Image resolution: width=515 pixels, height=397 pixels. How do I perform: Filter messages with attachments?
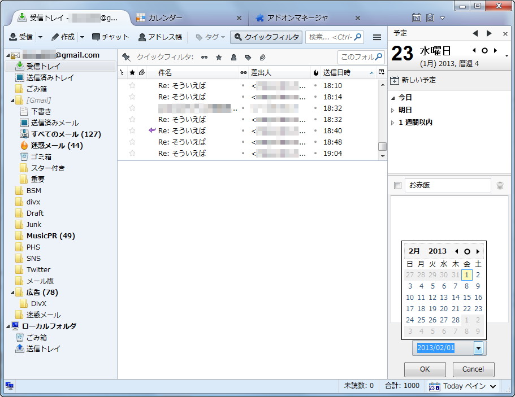[x=262, y=55]
